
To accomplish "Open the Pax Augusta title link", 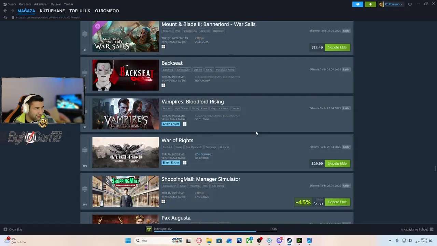I will click(176, 218).
